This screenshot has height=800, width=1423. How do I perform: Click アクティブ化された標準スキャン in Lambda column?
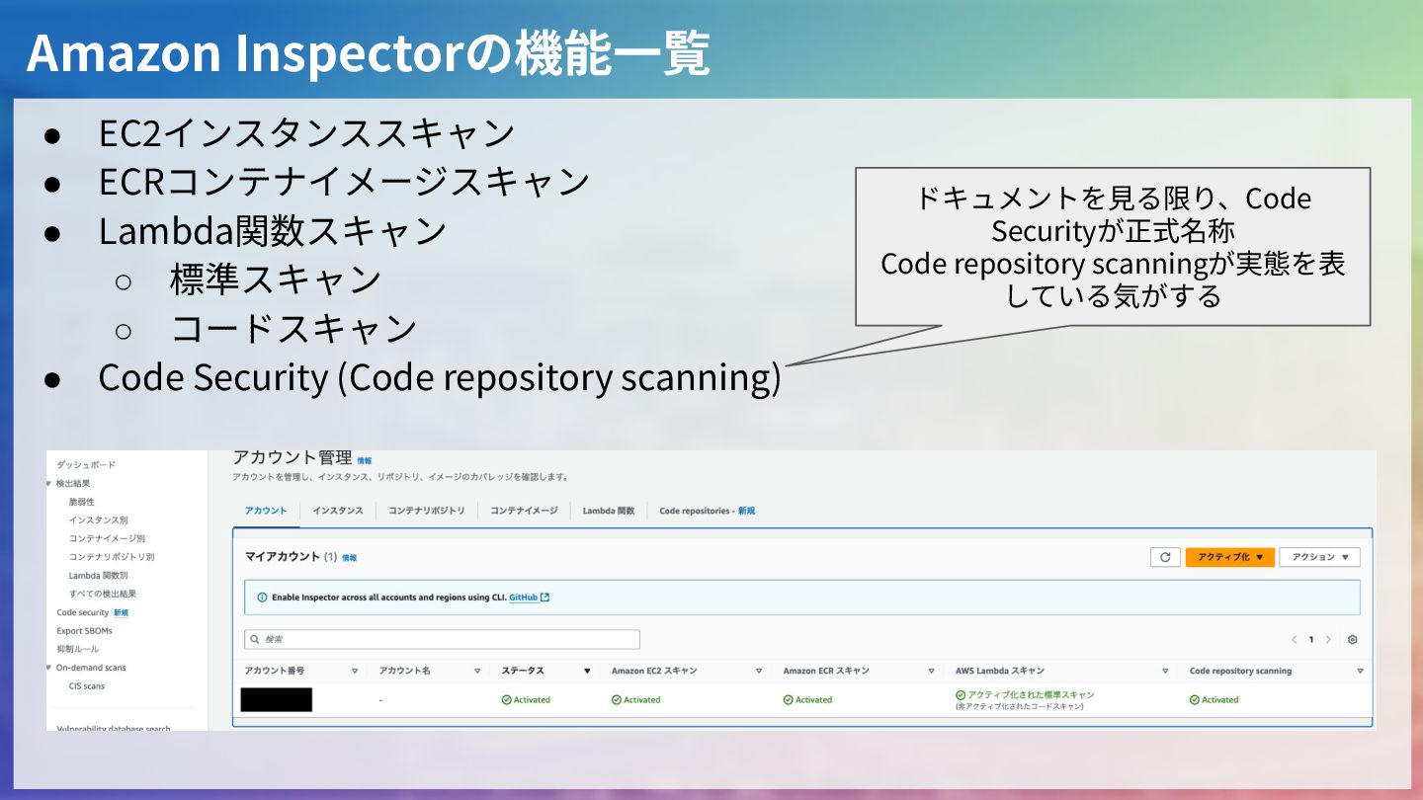click(x=1025, y=695)
